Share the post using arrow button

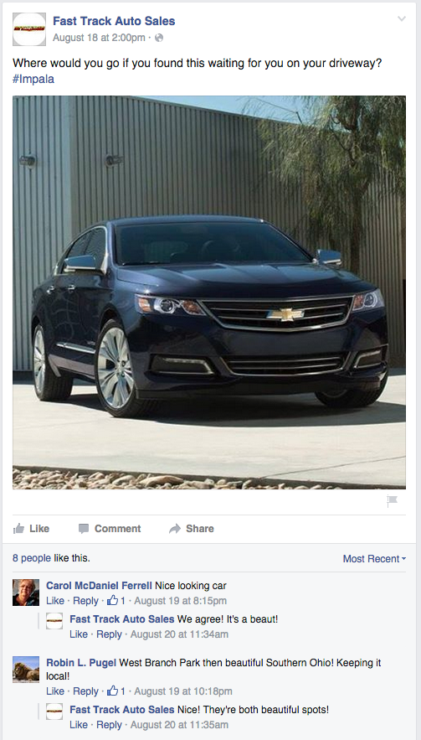pyautogui.click(x=192, y=529)
